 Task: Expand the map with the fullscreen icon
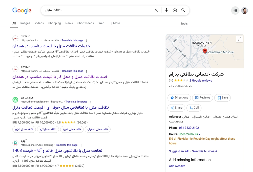coord(239,39)
